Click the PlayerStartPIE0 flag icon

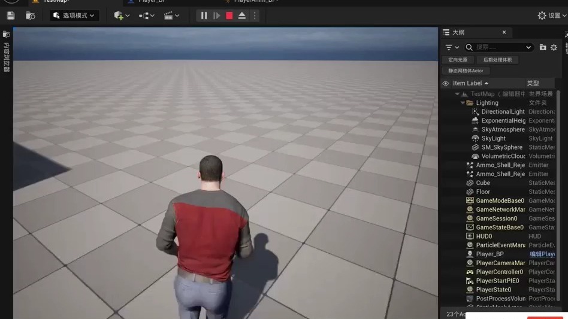470,281
